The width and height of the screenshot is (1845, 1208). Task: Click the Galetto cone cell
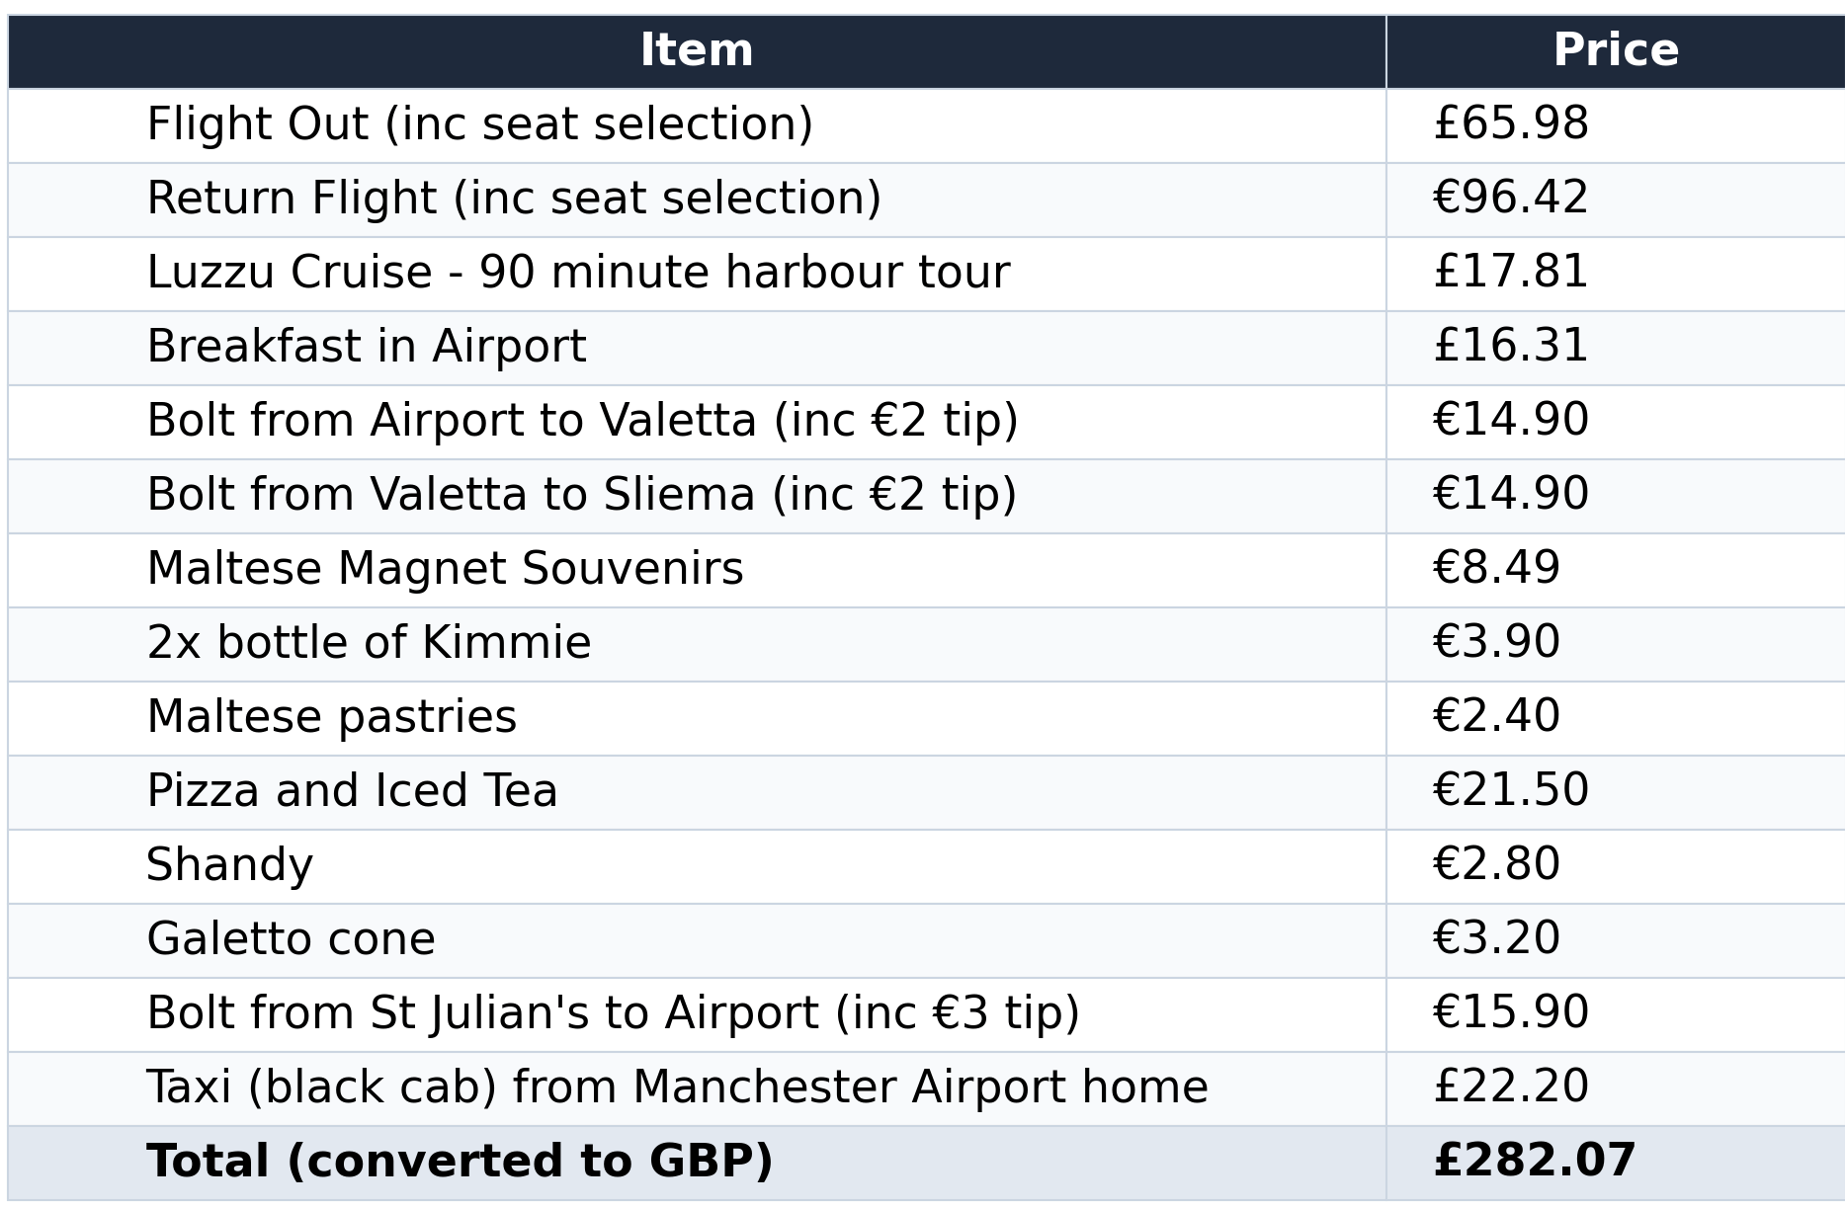(x=697, y=940)
